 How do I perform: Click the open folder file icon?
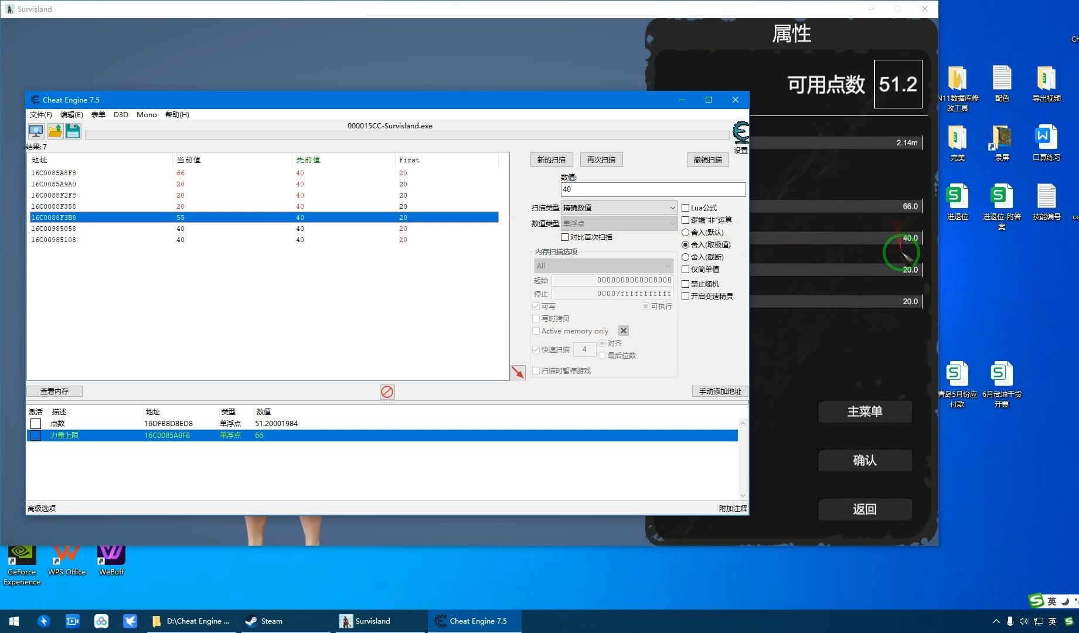click(x=55, y=131)
